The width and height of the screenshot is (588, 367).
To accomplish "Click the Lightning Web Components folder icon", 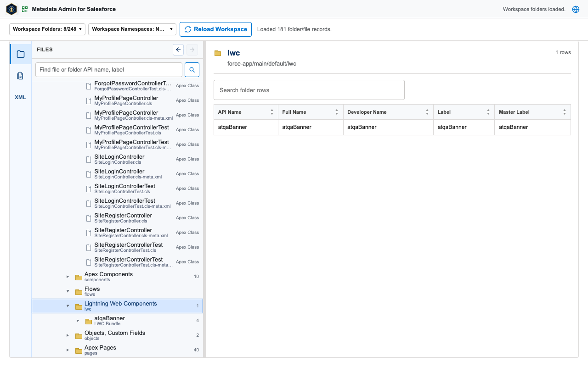I will click(x=79, y=307).
